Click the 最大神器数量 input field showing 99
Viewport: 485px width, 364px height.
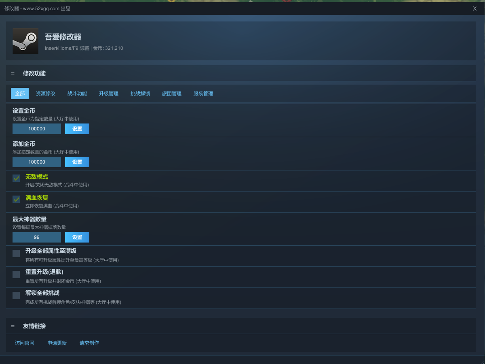point(37,237)
